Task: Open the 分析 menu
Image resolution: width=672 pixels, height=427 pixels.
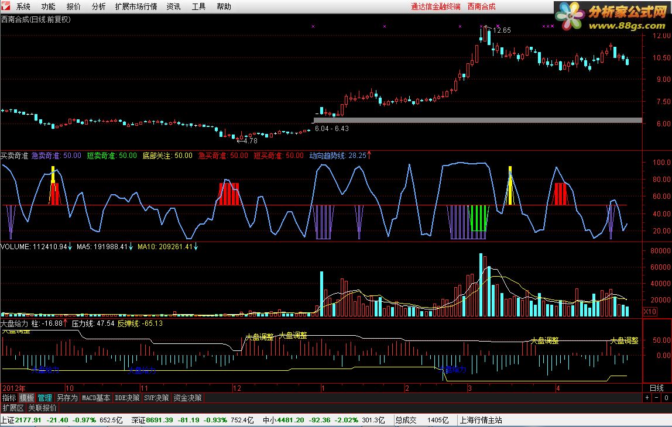Action: pos(98,6)
